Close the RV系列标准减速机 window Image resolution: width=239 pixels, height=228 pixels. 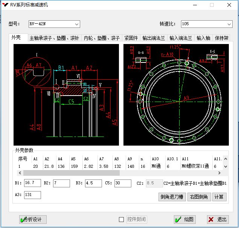click(229, 5)
